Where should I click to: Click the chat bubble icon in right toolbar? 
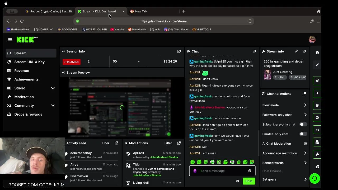click(317, 118)
